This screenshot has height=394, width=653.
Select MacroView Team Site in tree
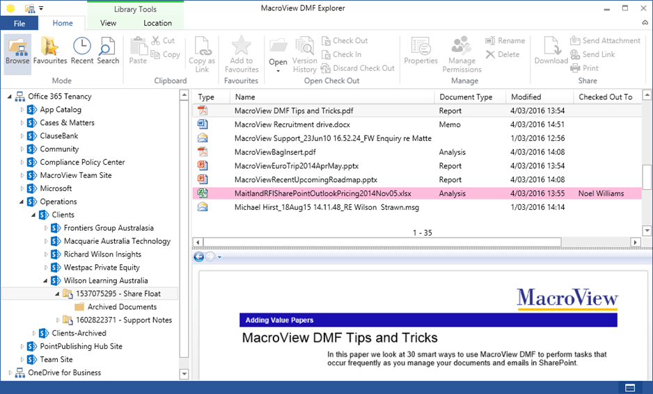tap(76, 175)
